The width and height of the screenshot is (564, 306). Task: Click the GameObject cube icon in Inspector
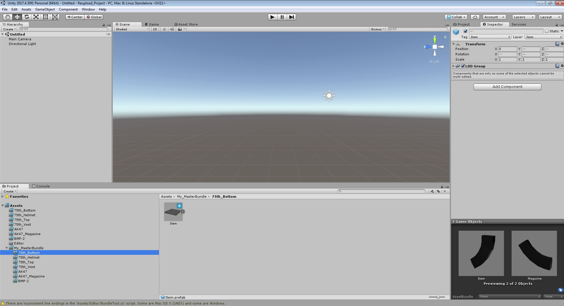point(456,32)
